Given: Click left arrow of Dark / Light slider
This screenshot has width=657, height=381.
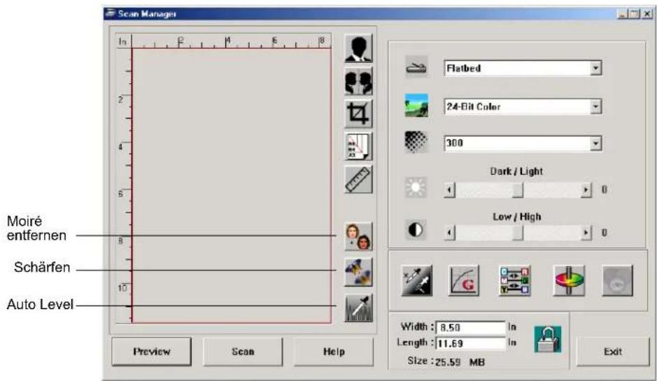Looking at the screenshot, I should (450, 190).
